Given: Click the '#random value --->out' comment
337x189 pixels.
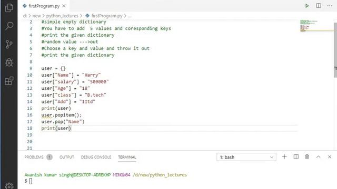Looking at the screenshot, I should [70, 42].
